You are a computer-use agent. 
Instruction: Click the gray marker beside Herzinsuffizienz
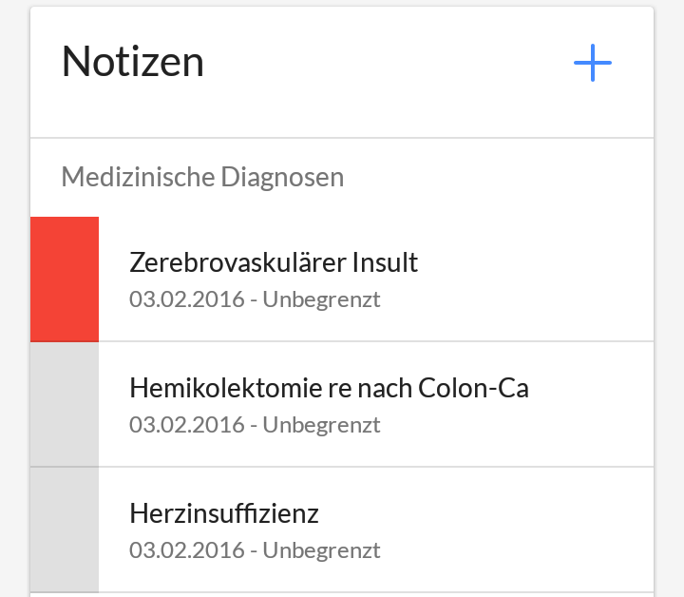coord(65,530)
